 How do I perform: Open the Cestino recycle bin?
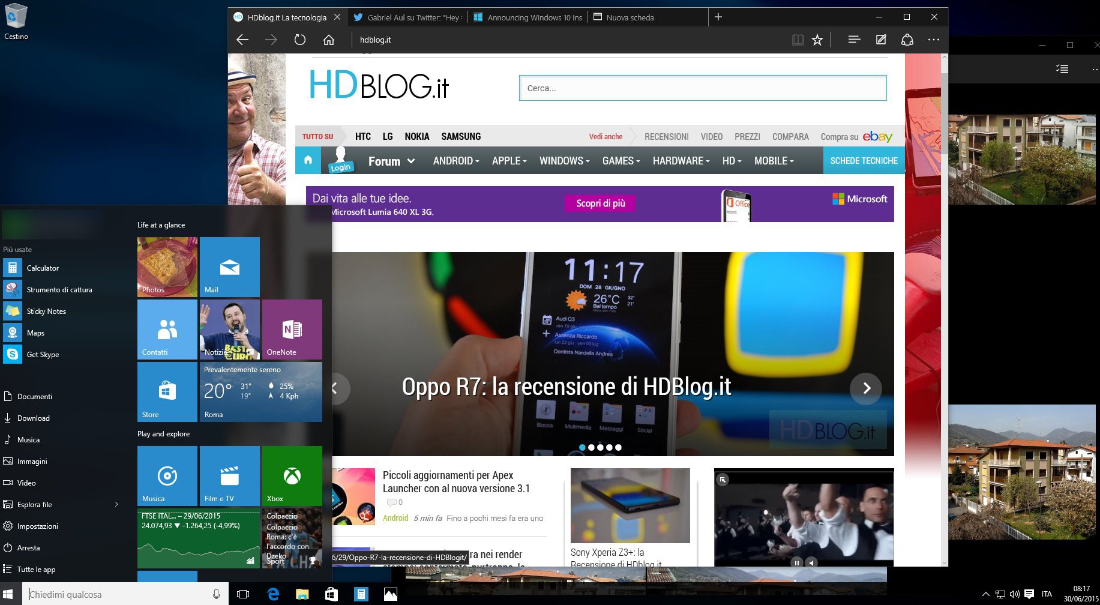click(x=16, y=22)
